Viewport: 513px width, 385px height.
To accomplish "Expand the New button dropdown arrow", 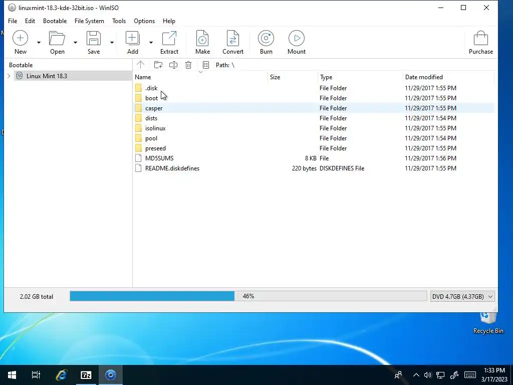I will (39, 43).
